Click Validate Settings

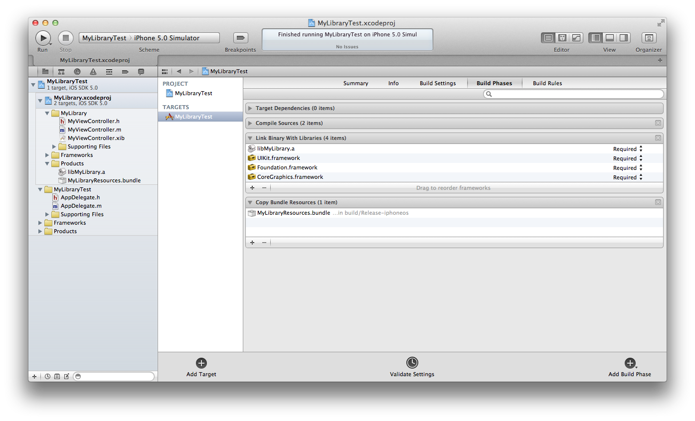click(x=412, y=368)
